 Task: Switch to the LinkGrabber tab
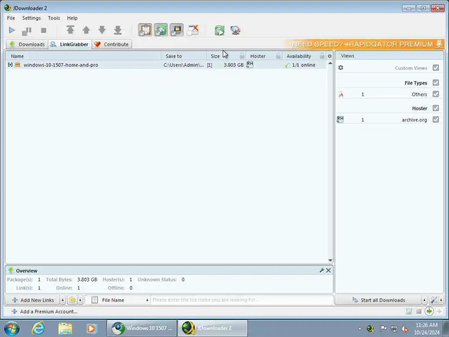pyautogui.click(x=70, y=44)
